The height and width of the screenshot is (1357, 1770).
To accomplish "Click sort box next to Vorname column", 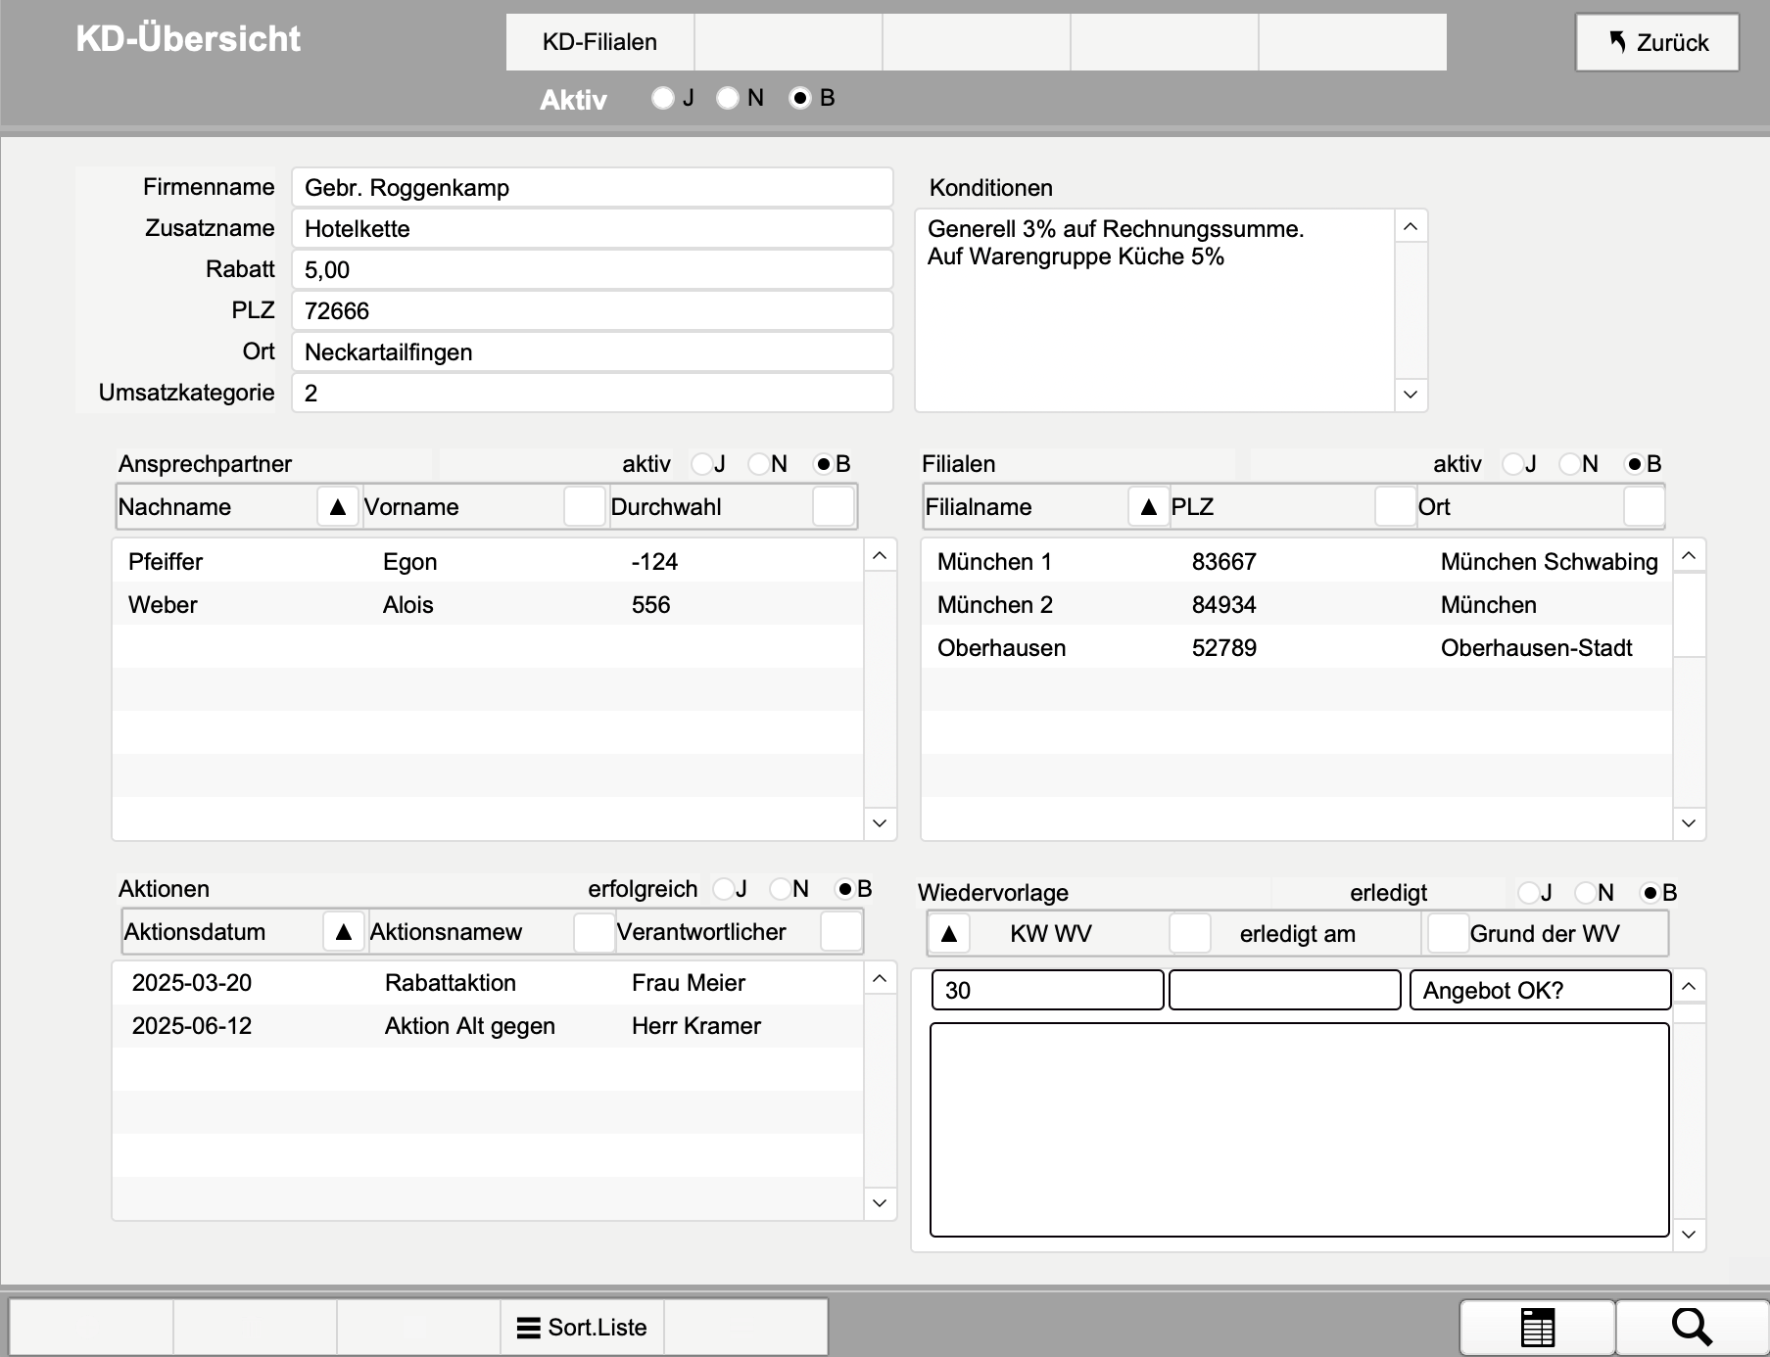I will click(x=584, y=507).
